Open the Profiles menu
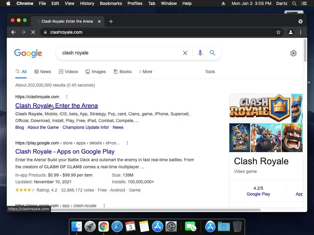The height and width of the screenshot is (235, 314). tap(135, 3)
